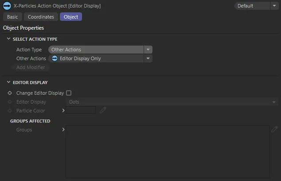This screenshot has width=281, height=181.
Task: Click the Change Editor Display keyframe diamond
Action: pyautogui.click(x=10, y=93)
